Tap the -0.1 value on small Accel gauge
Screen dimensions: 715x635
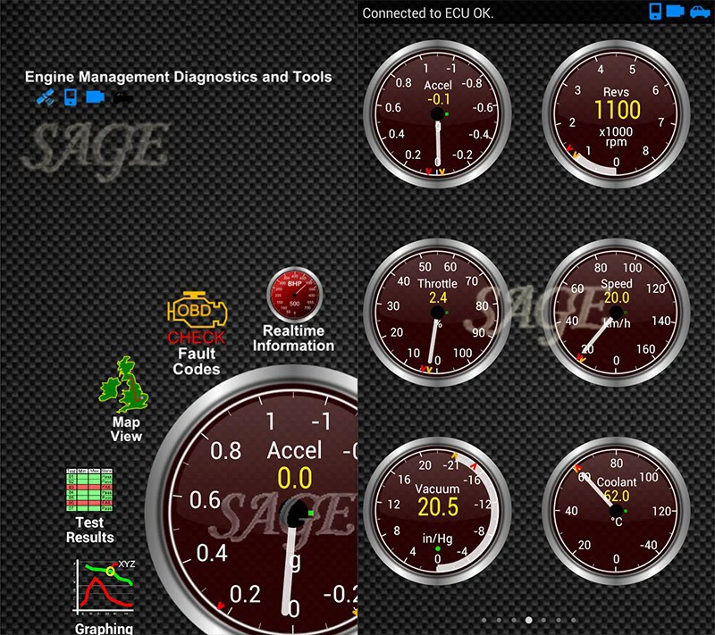tap(438, 99)
